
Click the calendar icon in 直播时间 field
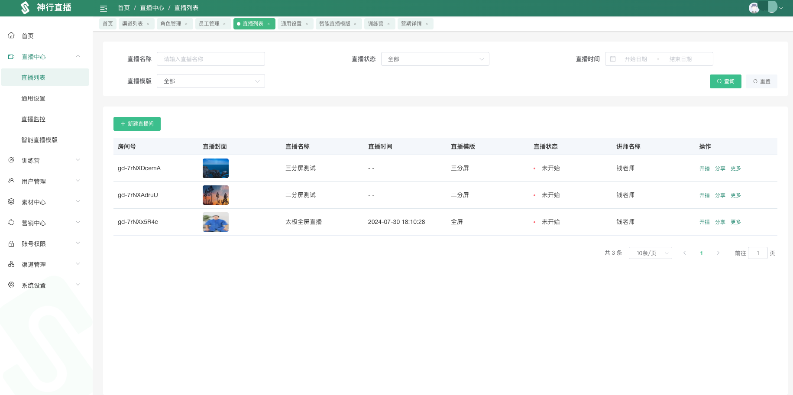tap(613, 59)
